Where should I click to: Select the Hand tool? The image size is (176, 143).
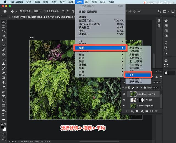(4, 110)
